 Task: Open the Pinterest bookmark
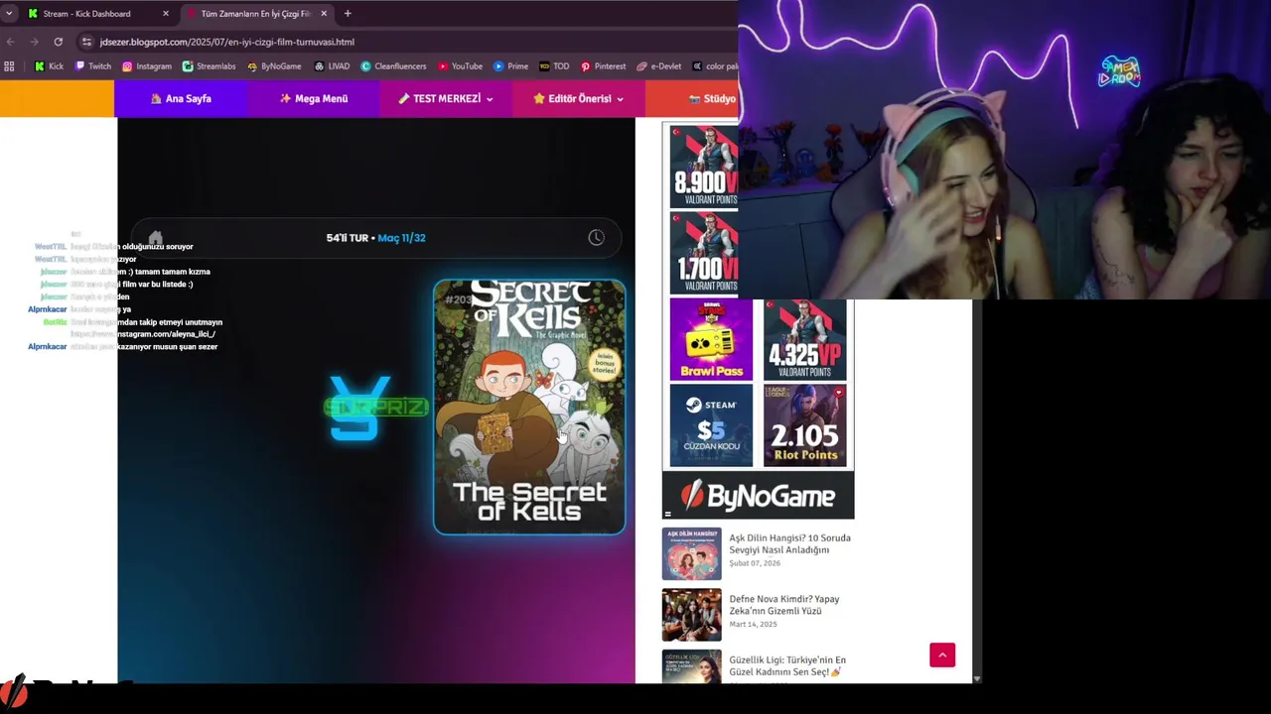click(604, 66)
